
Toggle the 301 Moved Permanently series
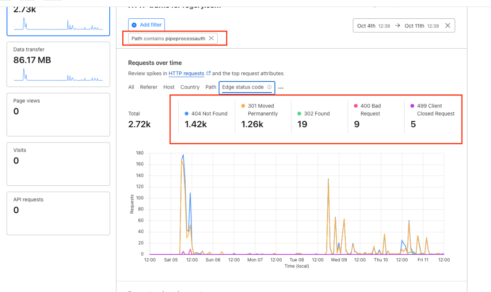[x=260, y=109]
